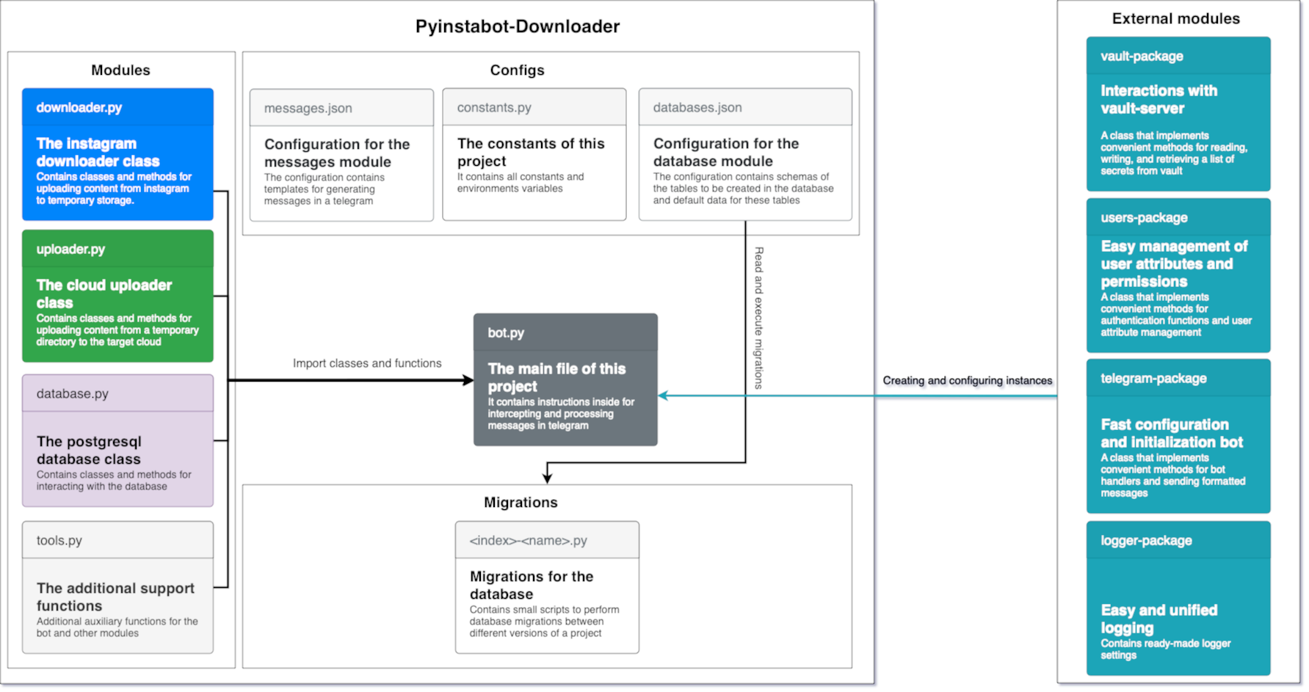Click 'The instagram downloader class' text
Image resolution: width=1309 pixels, height=692 pixels.
[98, 153]
